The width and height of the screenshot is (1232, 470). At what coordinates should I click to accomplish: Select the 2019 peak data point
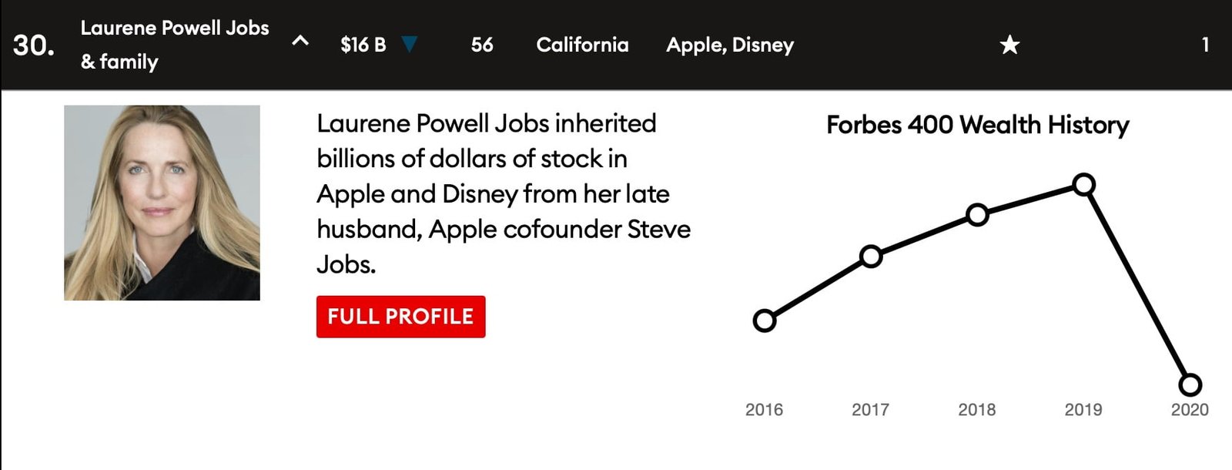pos(1083,185)
